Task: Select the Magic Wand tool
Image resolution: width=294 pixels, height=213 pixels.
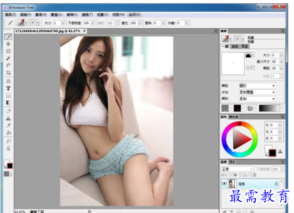Action: point(8,58)
